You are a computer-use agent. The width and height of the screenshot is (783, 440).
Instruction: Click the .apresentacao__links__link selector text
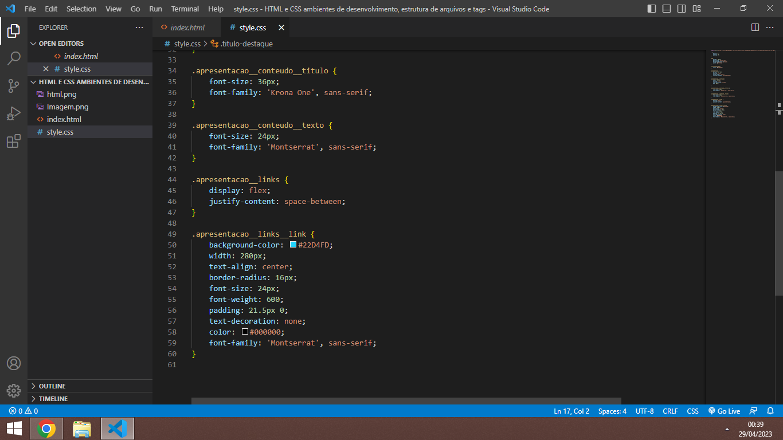point(249,234)
